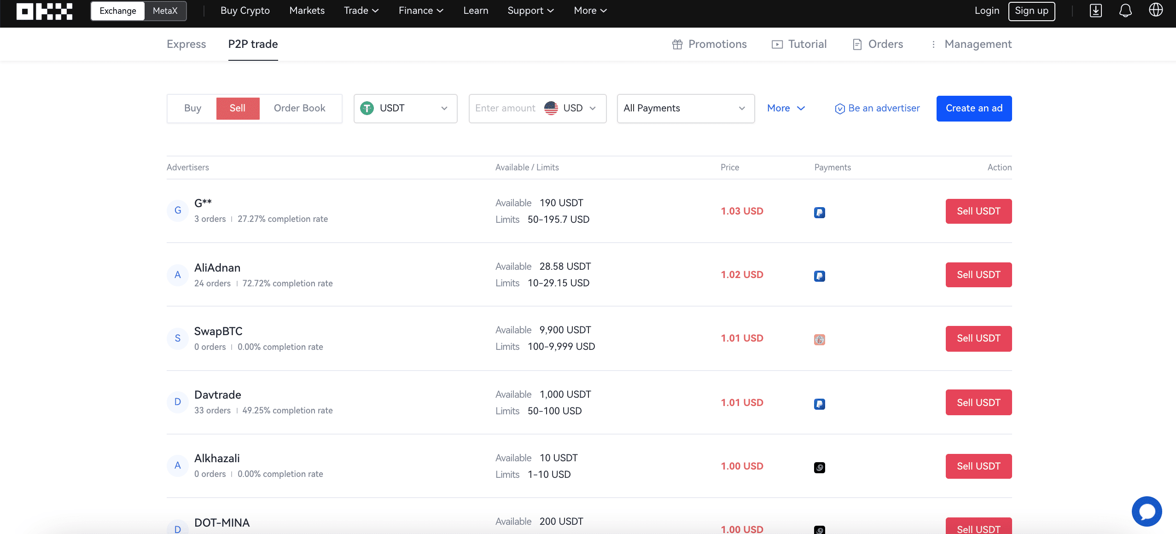Click the '1.03 USD' price
Viewport: 1176px width, 534px height.
[x=742, y=211]
